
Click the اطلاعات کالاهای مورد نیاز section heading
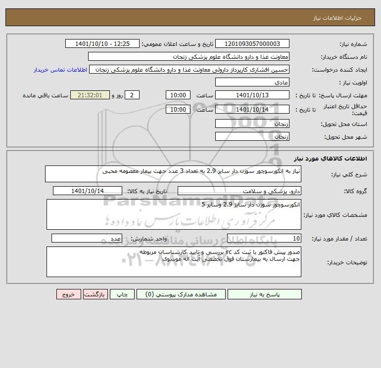click(x=331, y=159)
